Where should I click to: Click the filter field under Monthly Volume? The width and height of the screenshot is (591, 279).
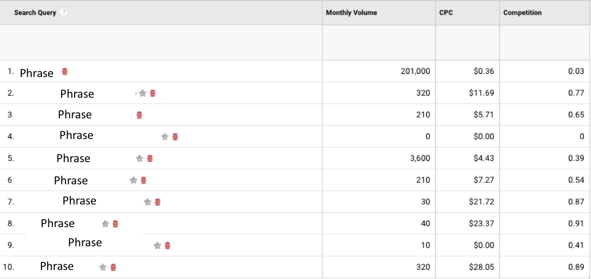click(x=379, y=43)
